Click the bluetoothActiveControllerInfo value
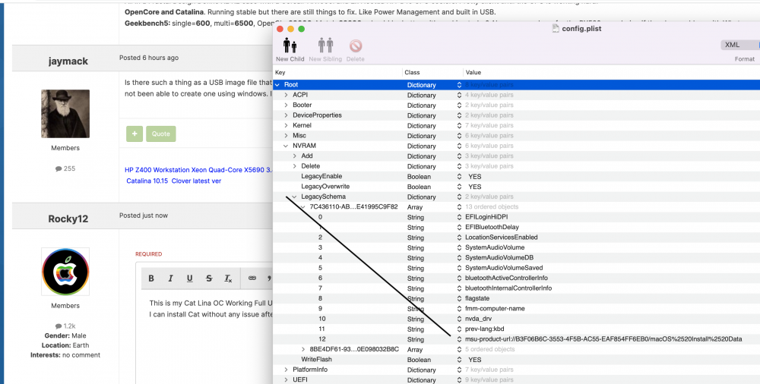The height and width of the screenshot is (384, 760). click(506, 278)
